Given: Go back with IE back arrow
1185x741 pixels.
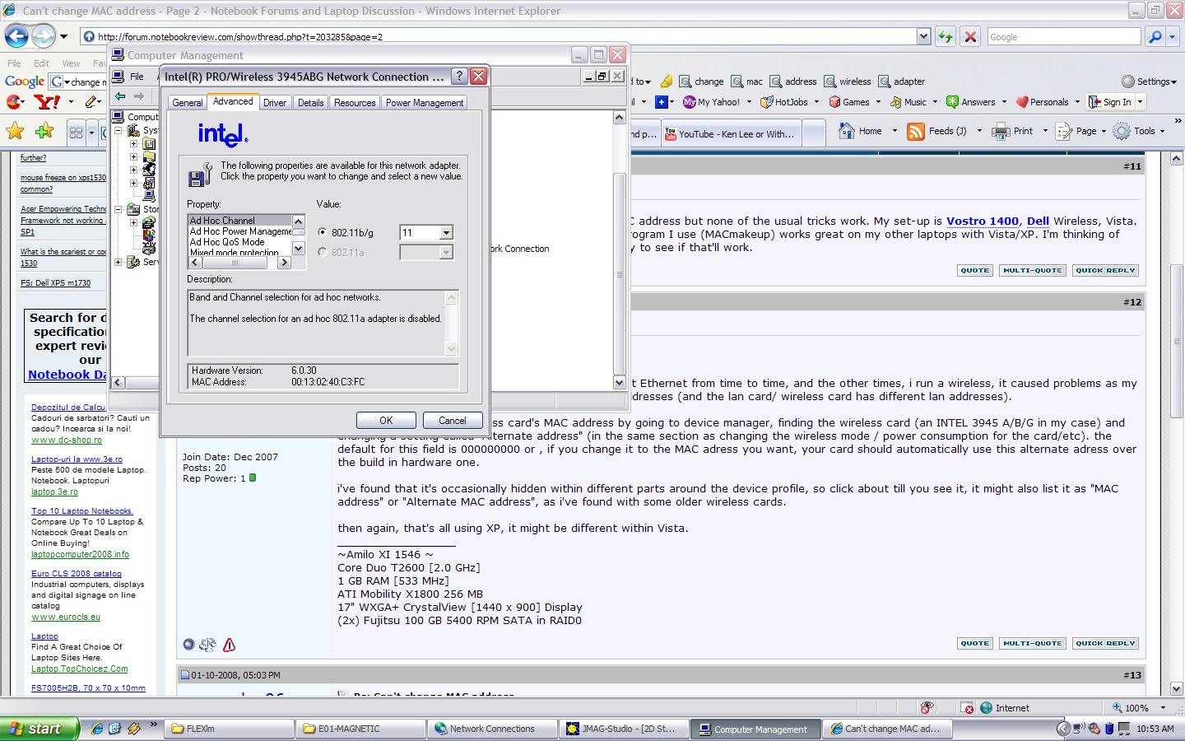Looking at the screenshot, I should point(16,36).
